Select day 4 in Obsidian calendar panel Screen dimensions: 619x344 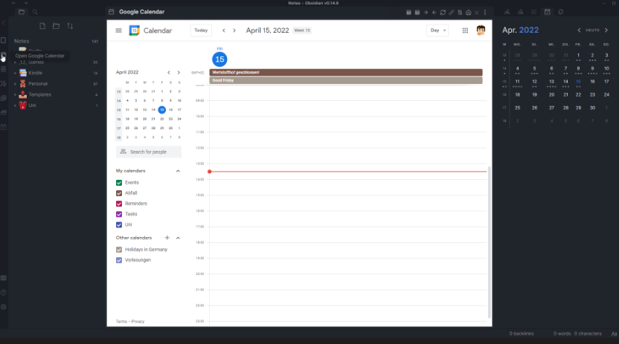click(x=517, y=68)
